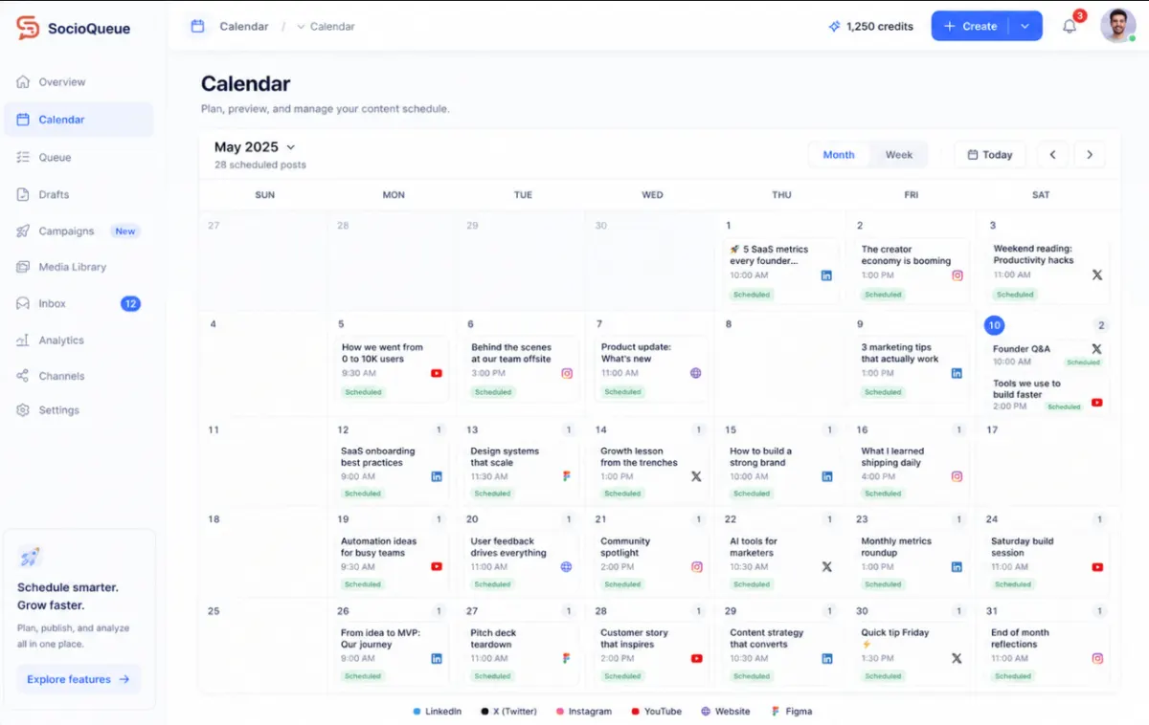Click Explore features link
Screen dimensions: 1149x725
(79, 679)
